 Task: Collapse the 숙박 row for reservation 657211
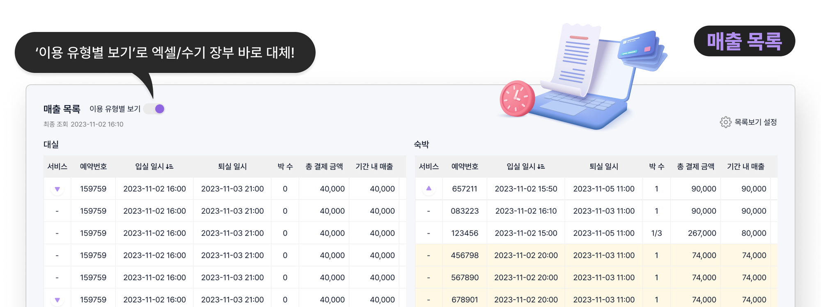tap(429, 189)
